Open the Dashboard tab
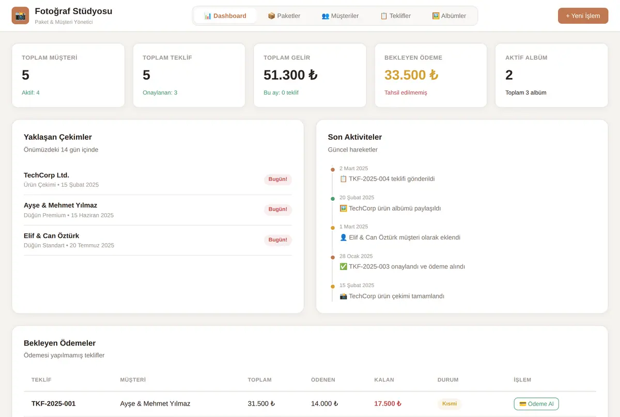This screenshot has width=620, height=417. pyautogui.click(x=225, y=16)
